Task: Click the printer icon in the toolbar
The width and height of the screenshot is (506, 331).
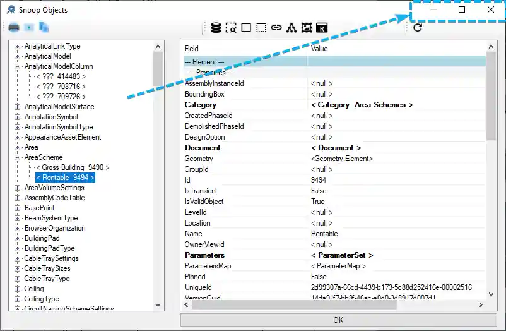Action: tap(14, 27)
